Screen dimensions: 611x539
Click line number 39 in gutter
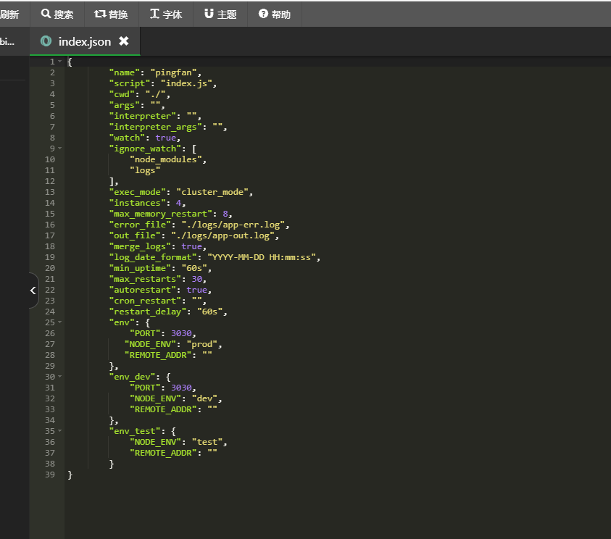pos(50,475)
